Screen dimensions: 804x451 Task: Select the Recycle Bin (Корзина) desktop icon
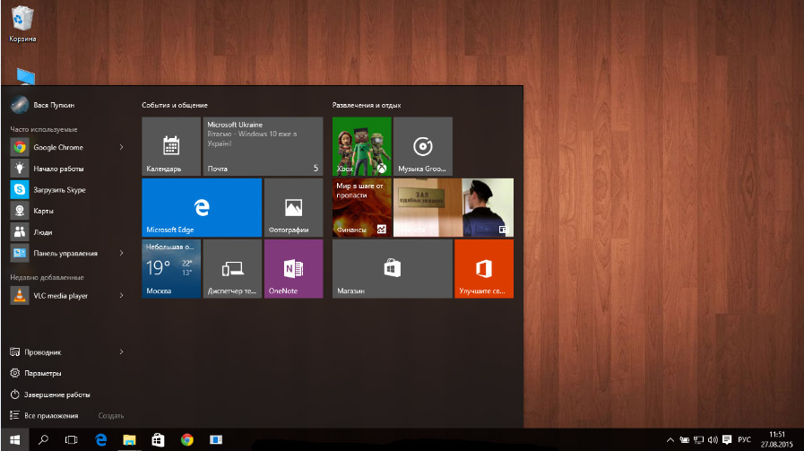(x=22, y=23)
